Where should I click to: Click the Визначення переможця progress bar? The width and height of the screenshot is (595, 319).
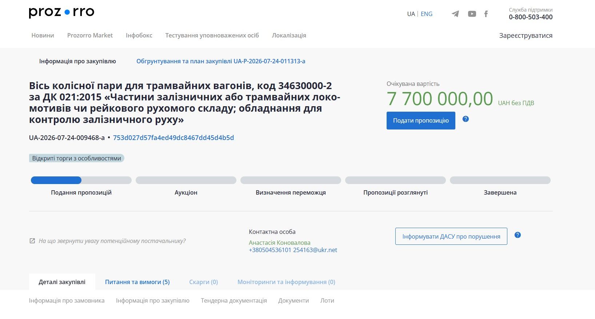(291, 180)
